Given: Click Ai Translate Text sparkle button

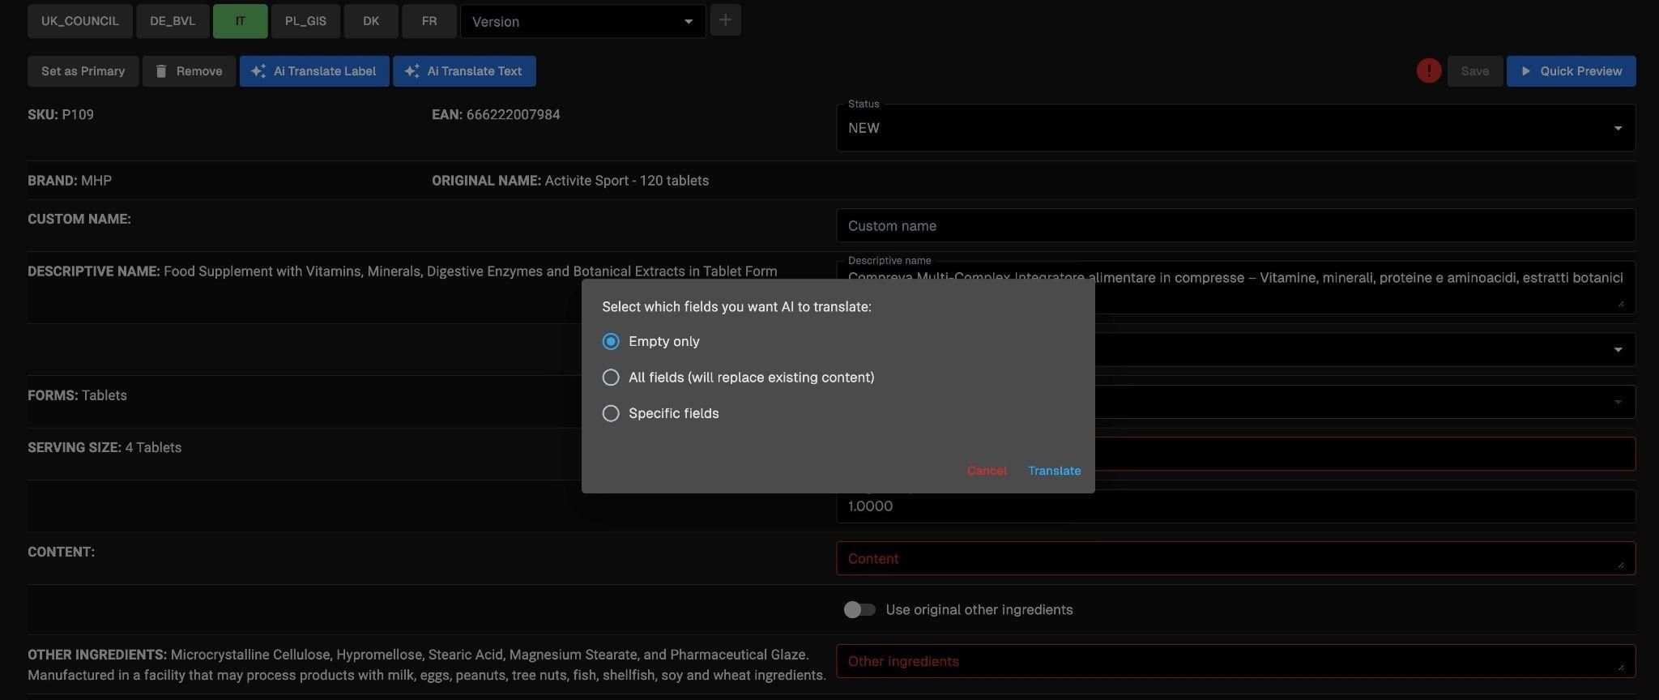Looking at the screenshot, I should (x=464, y=71).
